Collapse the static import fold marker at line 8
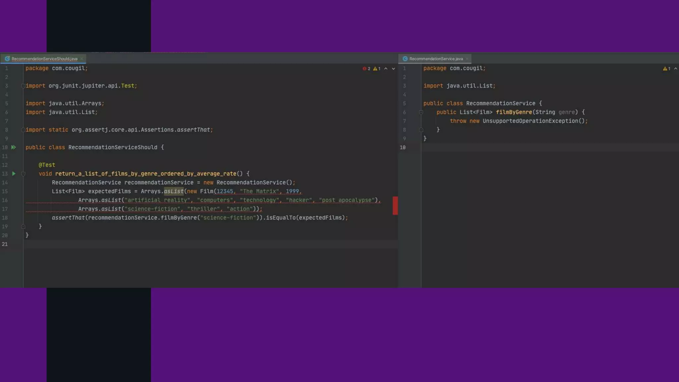Image resolution: width=679 pixels, height=382 pixels. 23,130
